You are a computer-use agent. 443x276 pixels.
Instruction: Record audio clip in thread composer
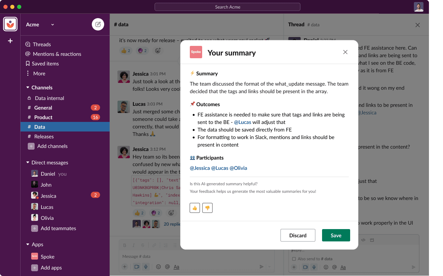click(314, 267)
